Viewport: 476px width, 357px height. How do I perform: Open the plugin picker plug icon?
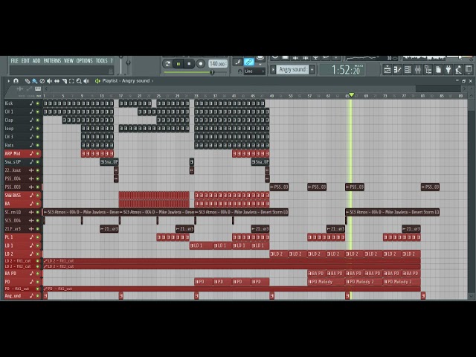tap(448, 70)
